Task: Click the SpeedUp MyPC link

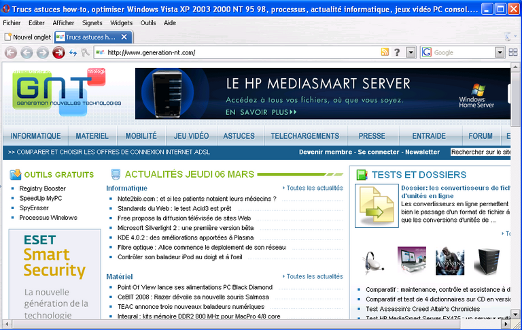Action: click(41, 198)
